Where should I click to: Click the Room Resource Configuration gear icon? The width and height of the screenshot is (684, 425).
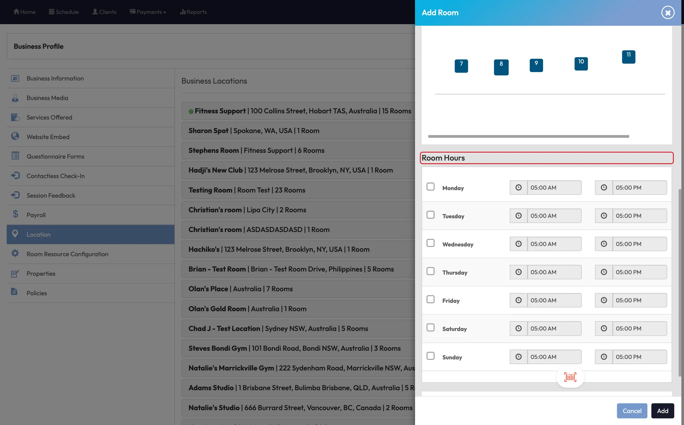tap(15, 253)
